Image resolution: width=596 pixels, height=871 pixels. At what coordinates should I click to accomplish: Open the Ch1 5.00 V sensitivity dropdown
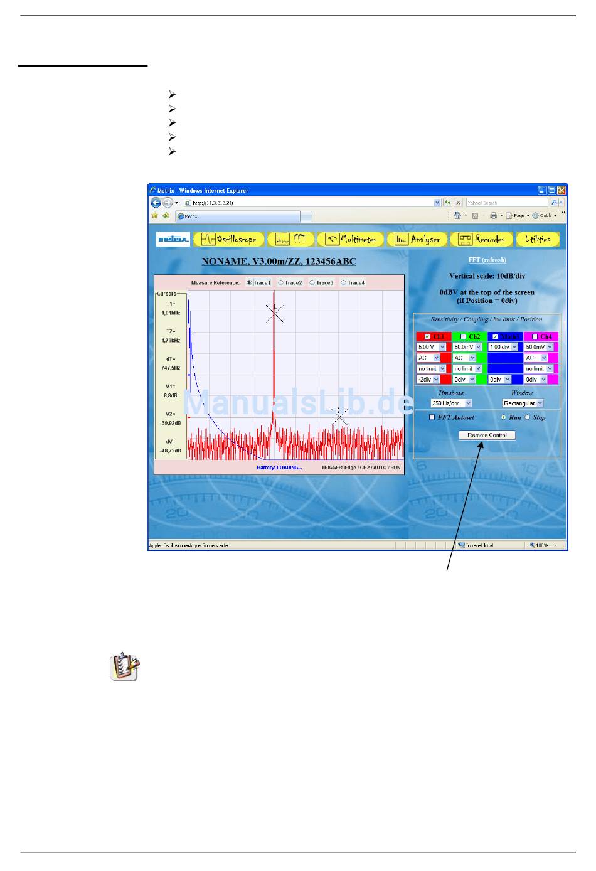431,347
